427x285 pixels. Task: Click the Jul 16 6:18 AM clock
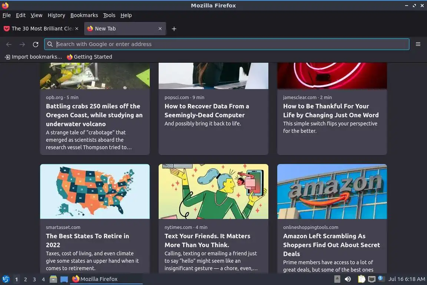pyautogui.click(x=407, y=279)
